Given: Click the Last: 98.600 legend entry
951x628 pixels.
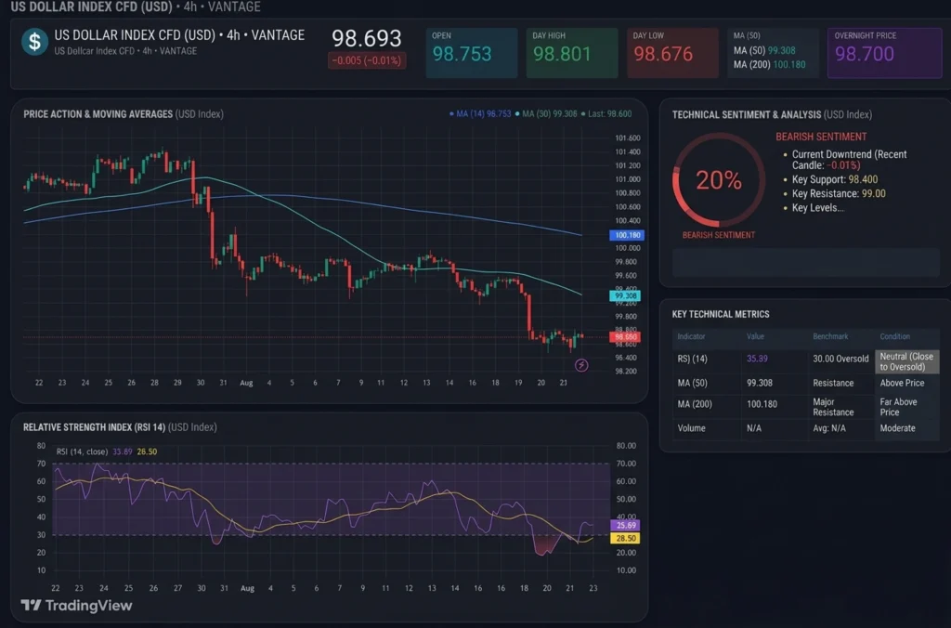Looking at the screenshot, I should click(606, 113).
